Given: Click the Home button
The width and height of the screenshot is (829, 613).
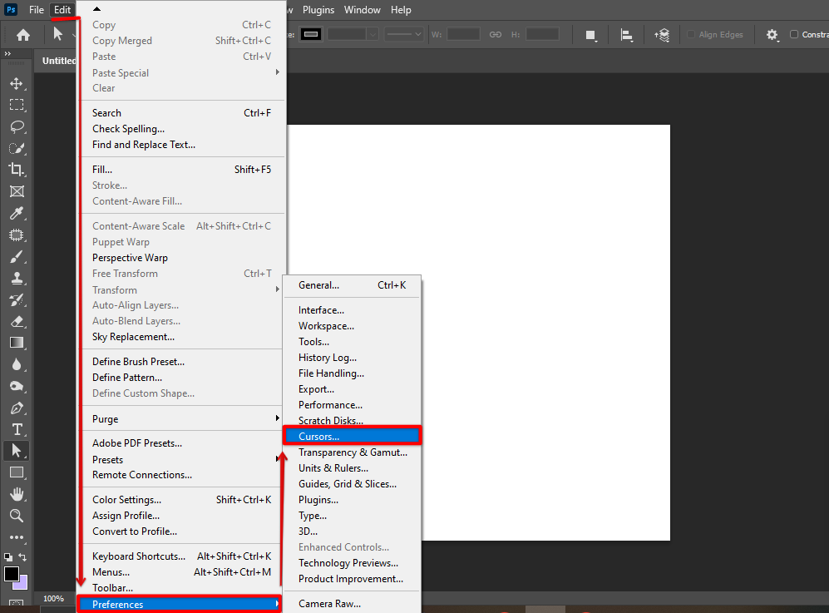Looking at the screenshot, I should 22,34.
